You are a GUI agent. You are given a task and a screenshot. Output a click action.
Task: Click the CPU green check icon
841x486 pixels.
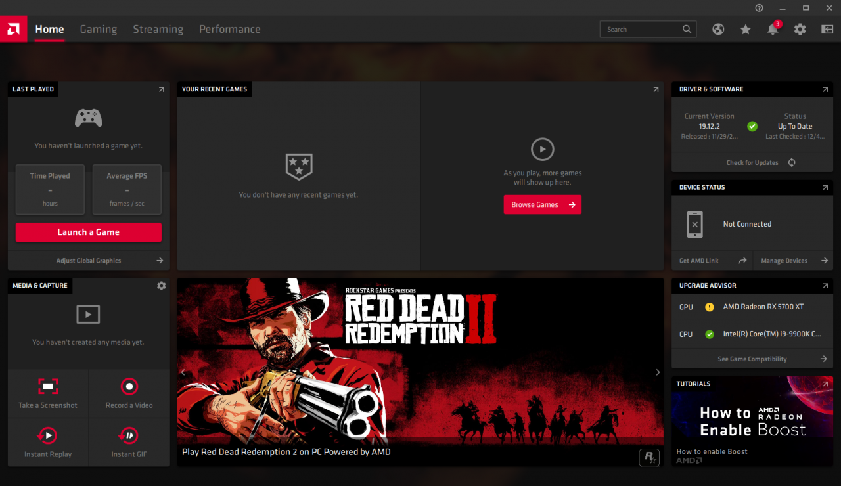pos(710,334)
